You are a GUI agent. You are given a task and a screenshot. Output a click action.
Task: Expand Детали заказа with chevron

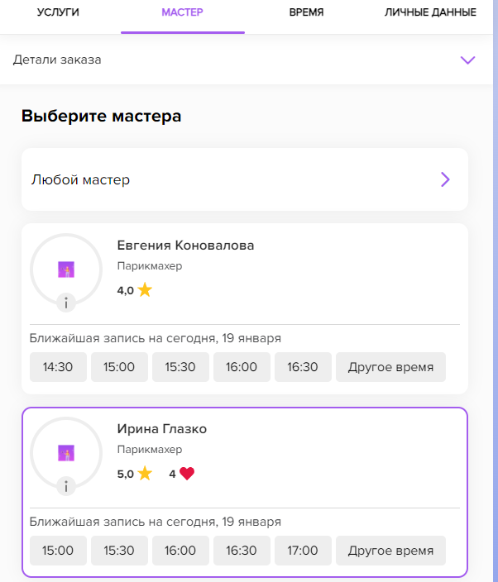(467, 60)
